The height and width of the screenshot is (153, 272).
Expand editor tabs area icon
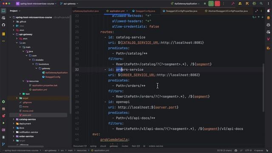(x=257, y=11)
